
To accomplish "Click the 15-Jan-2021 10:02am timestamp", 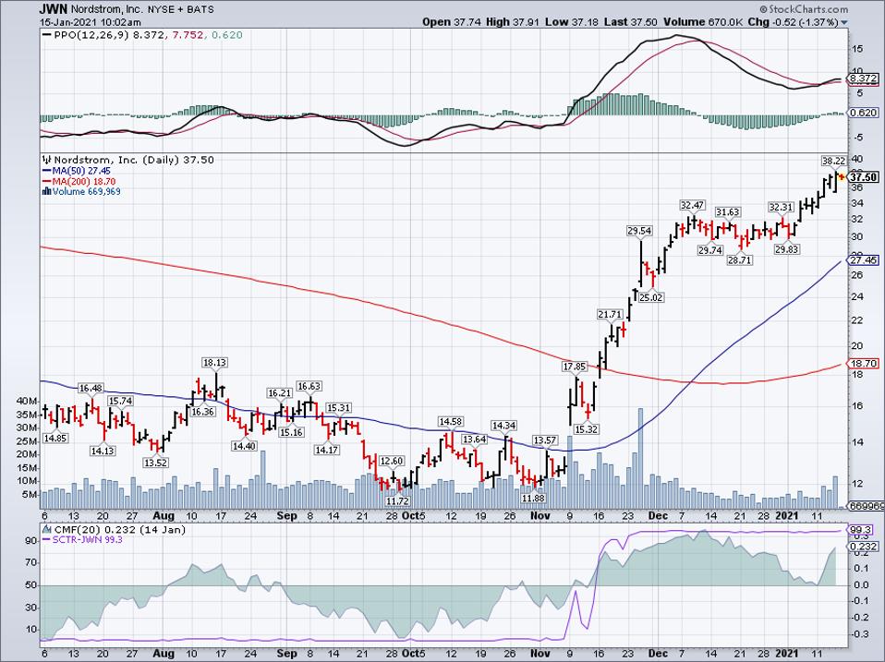I will point(91,22).
